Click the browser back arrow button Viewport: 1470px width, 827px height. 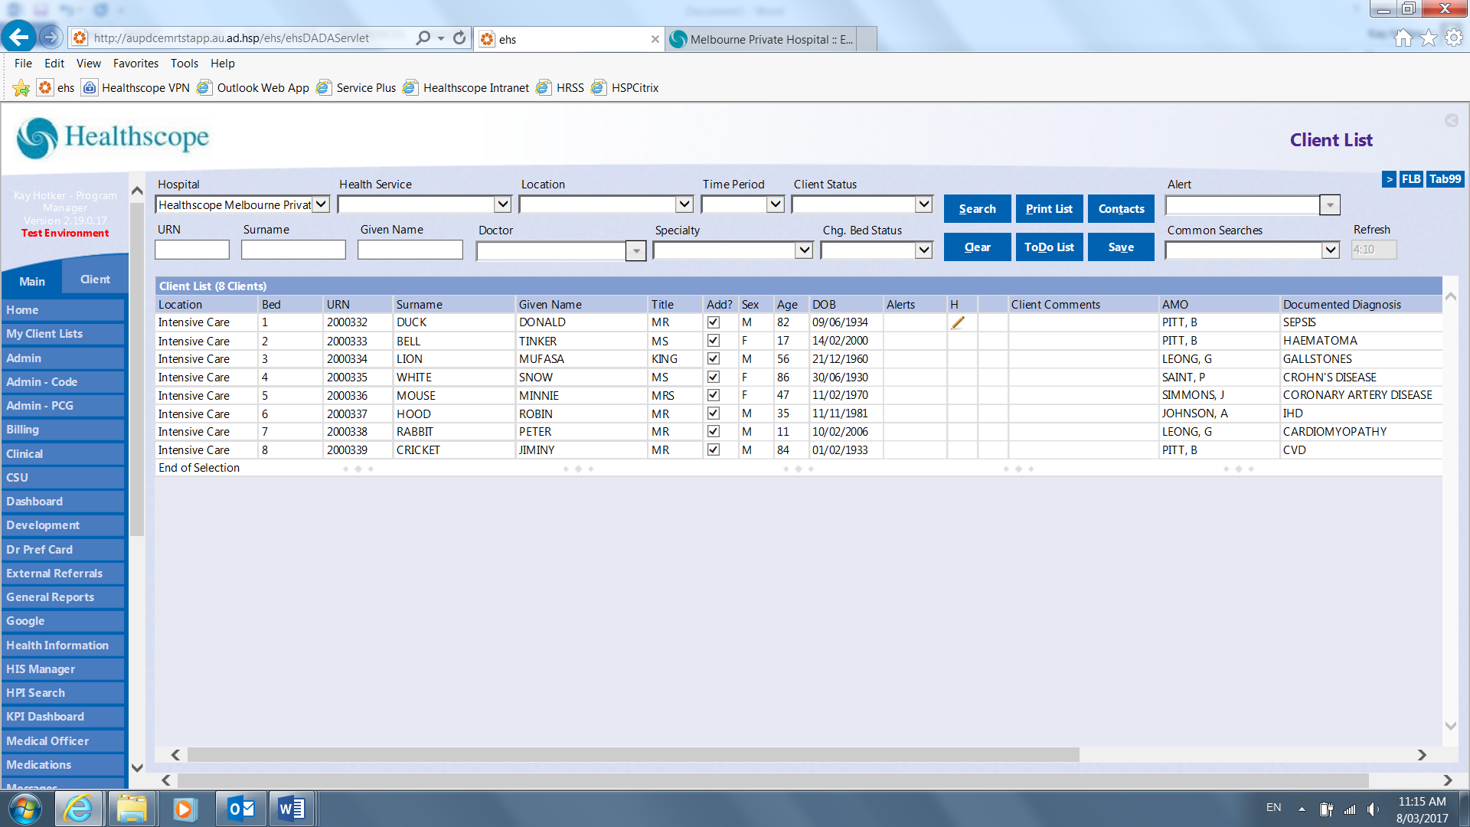(18, 37)
